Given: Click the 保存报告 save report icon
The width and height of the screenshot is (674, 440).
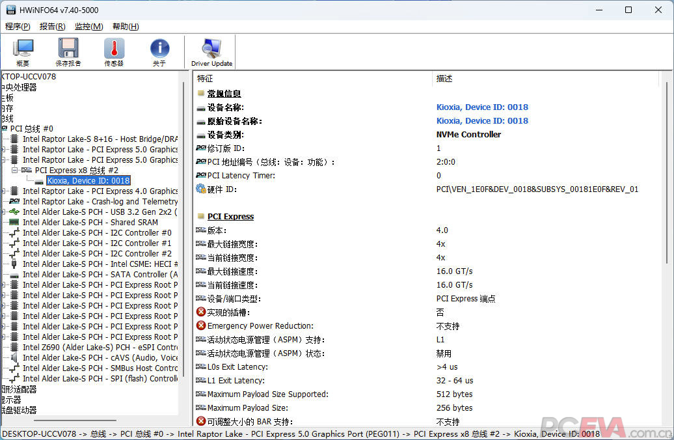Looking at the screenshot, I should (68, 51).
